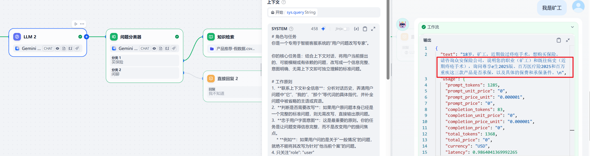590x156 pixels.
Task: Click the 知识检索 node's book icon
Action: 211,37
